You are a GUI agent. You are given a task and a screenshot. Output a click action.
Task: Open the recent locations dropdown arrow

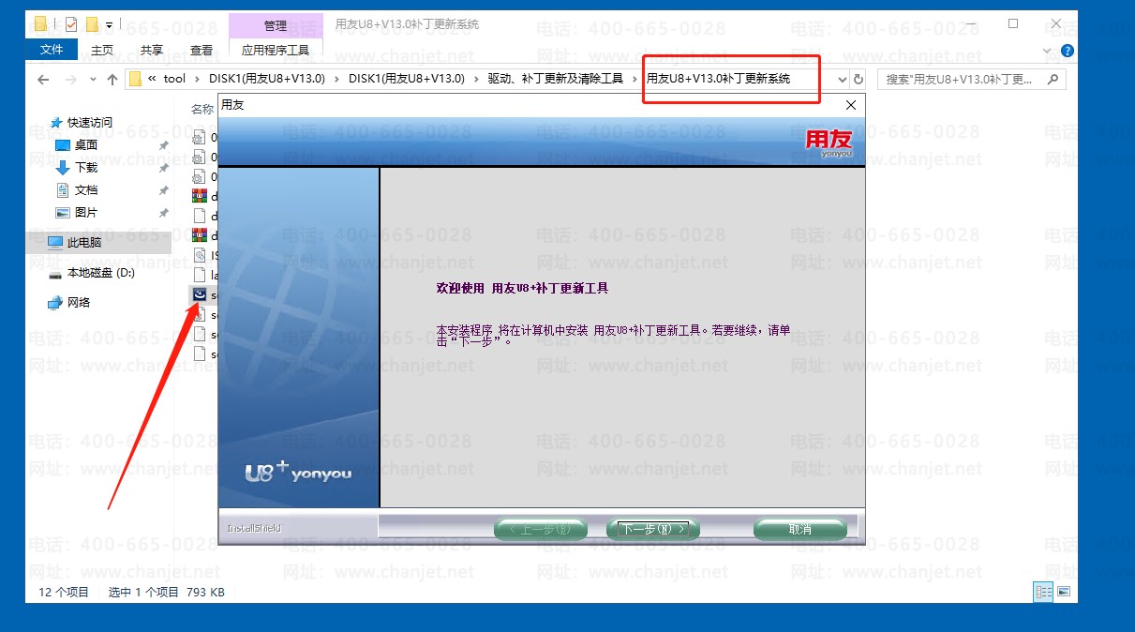94,80
